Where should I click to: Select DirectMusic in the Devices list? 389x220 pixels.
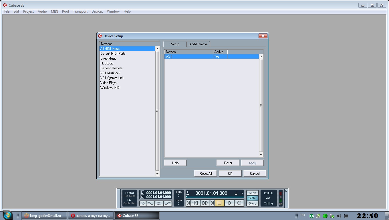pyautogui.click(x=127, y=58)
